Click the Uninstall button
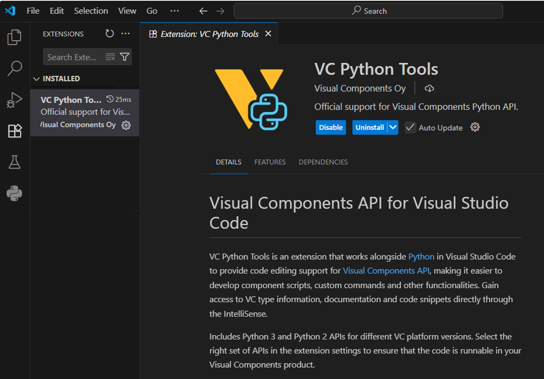Image resolution: width=544 pixels, height=379 pixels. coord(370,127)
